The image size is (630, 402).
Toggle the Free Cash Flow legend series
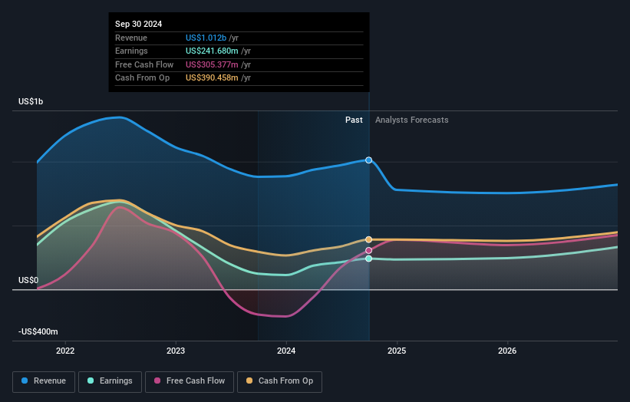pyautogui.click(x=190, y=381)
